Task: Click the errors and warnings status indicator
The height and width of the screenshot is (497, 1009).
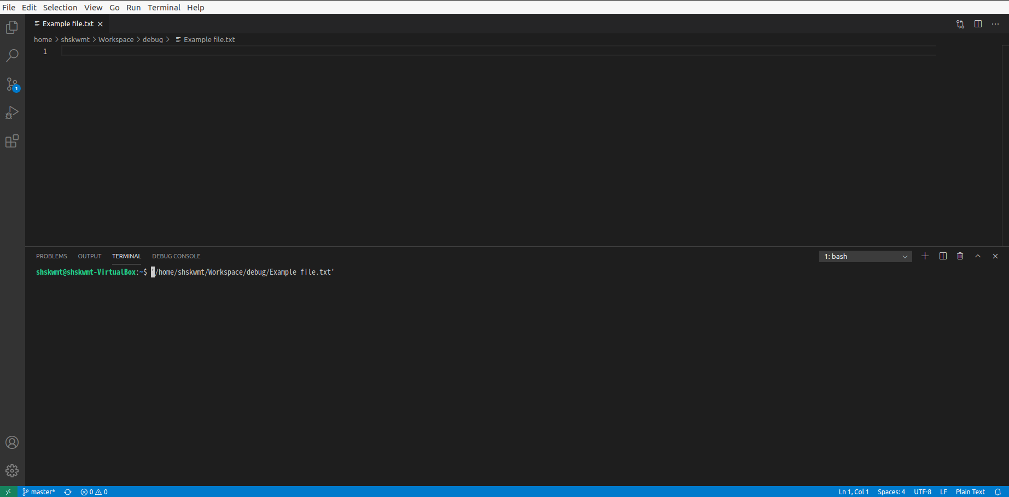Action: point(94,492)
